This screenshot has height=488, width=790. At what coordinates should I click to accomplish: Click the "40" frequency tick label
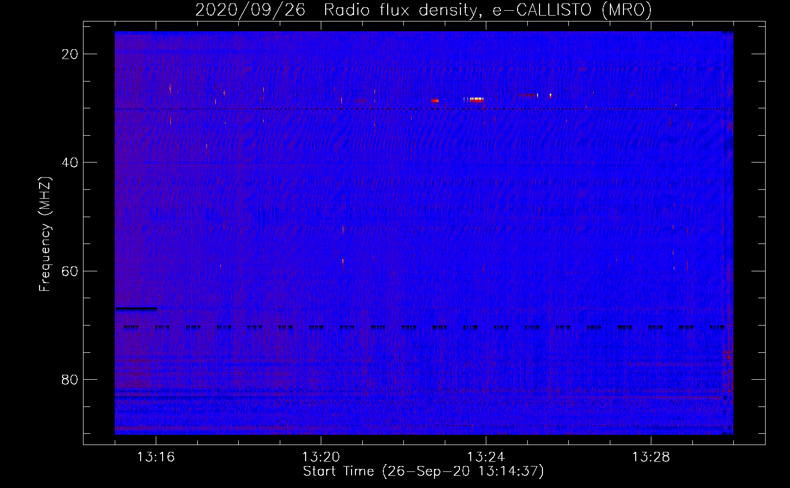[70, 163]
